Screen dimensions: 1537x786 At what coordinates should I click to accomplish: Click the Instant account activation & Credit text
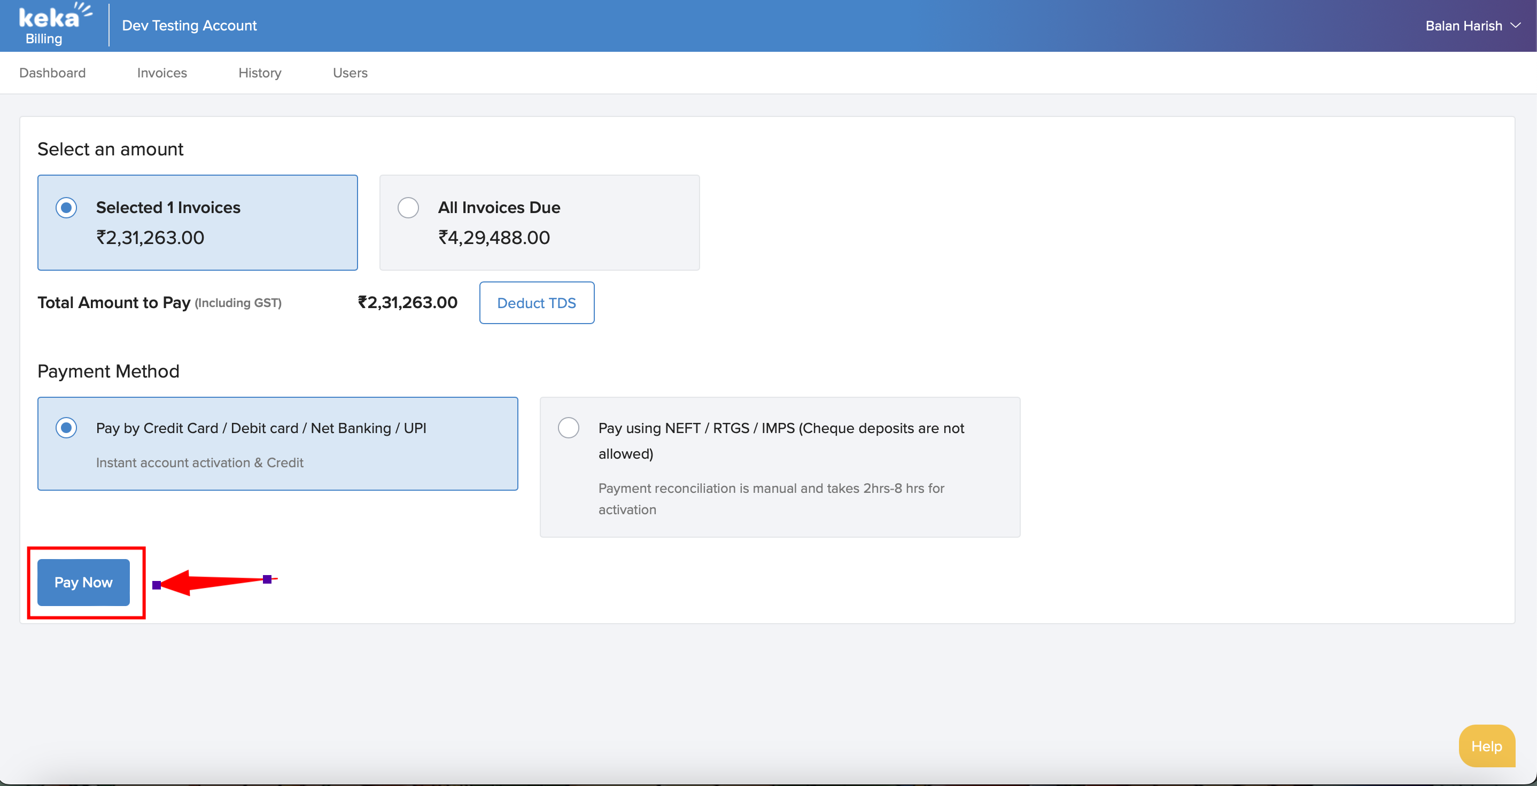coord(199,463)
